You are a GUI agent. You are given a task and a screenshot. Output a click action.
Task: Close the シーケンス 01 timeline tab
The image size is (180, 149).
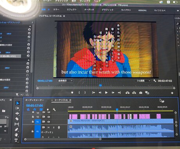point(52,100)
